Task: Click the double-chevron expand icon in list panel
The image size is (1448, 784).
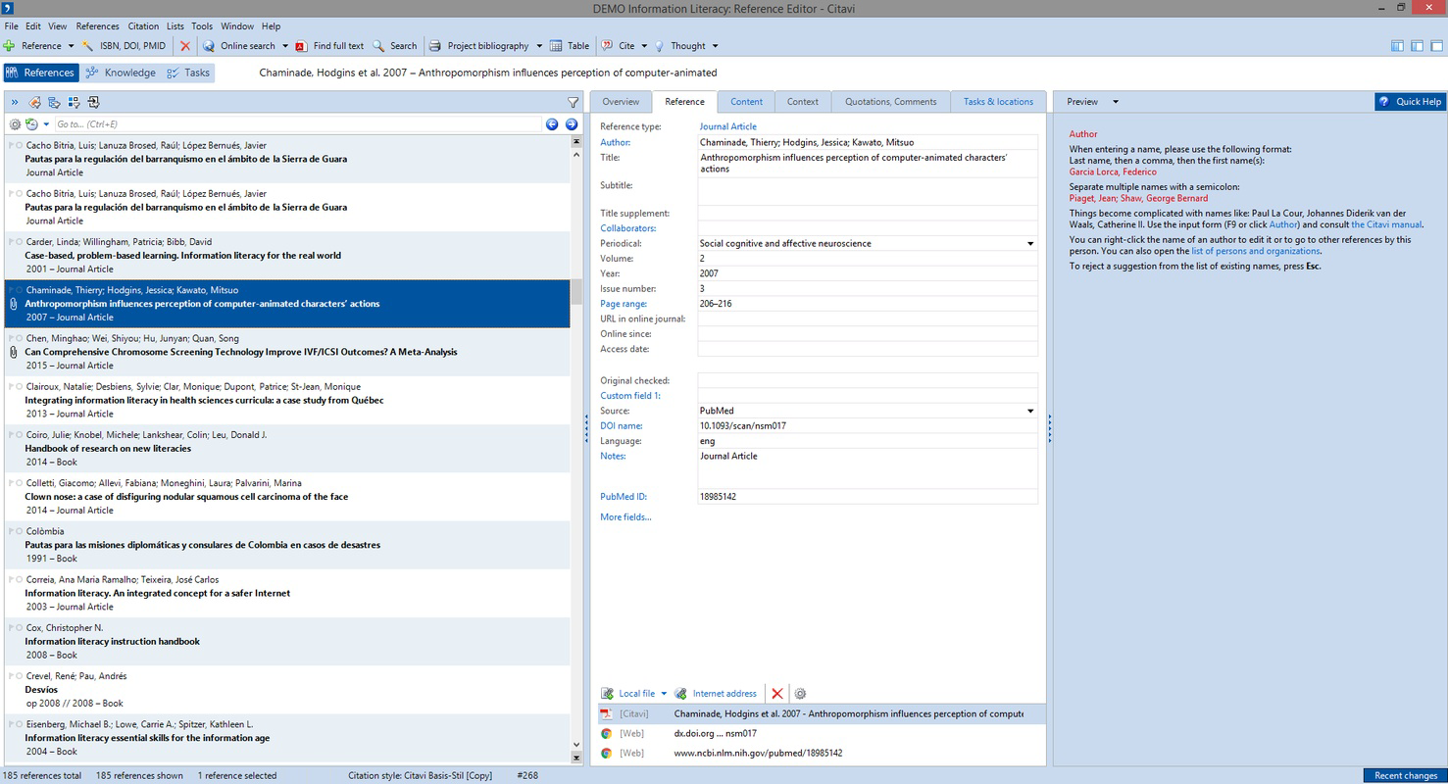Action: click(x=15, y=102)
